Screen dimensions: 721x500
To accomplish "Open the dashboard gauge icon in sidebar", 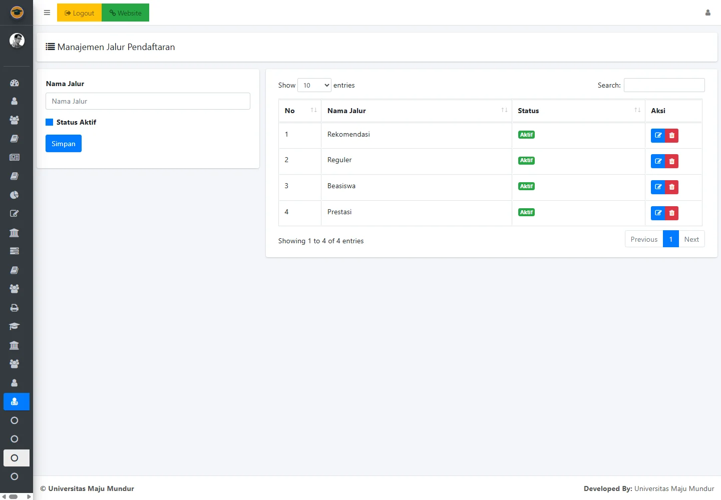I will point(15,83).
